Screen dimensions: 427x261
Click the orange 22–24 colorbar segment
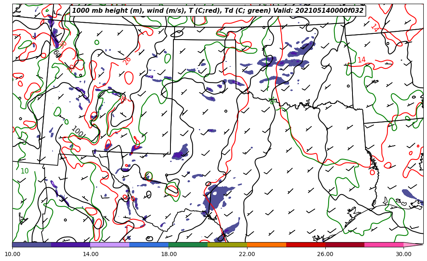click(x=266, y=245)
